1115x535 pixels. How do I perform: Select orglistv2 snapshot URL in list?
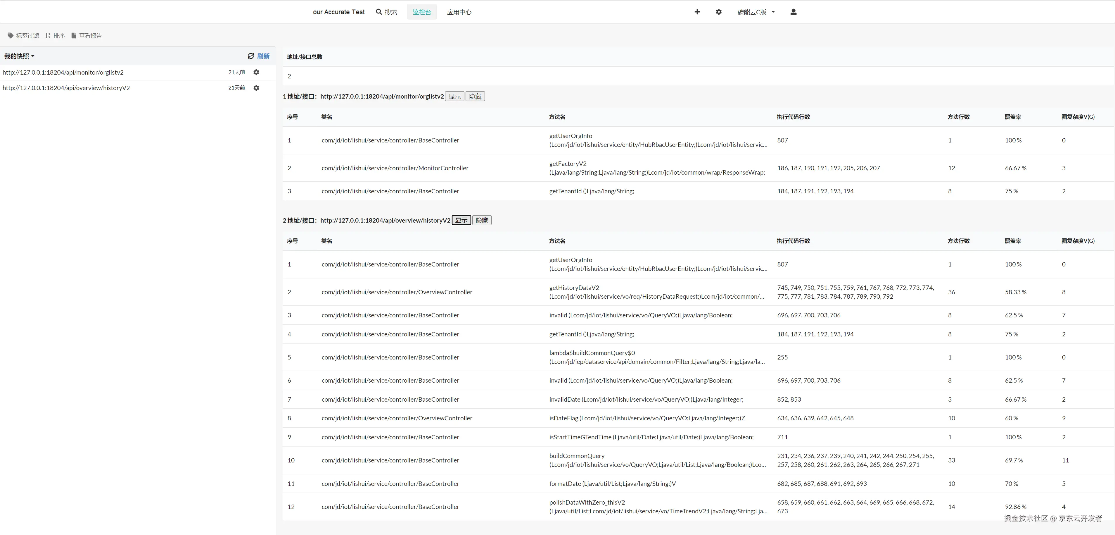[x=63, y=72]
